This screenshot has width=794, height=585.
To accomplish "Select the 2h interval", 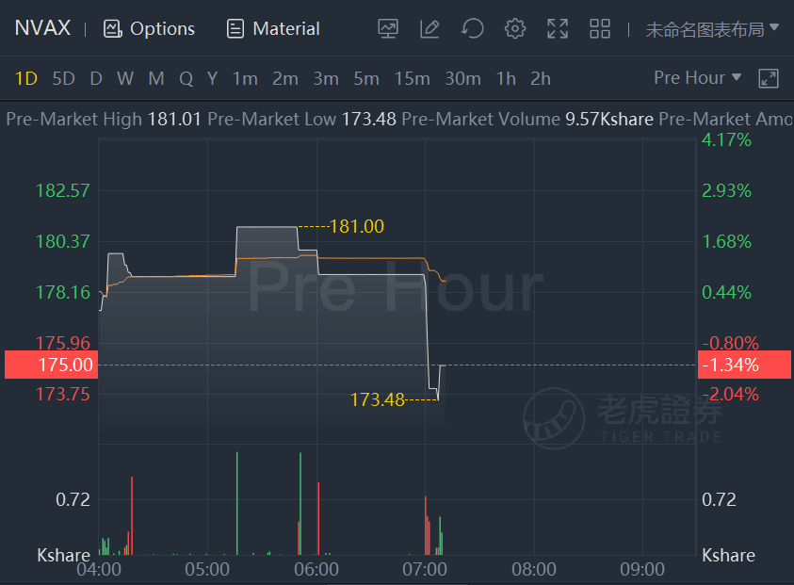I will (541, 78).
